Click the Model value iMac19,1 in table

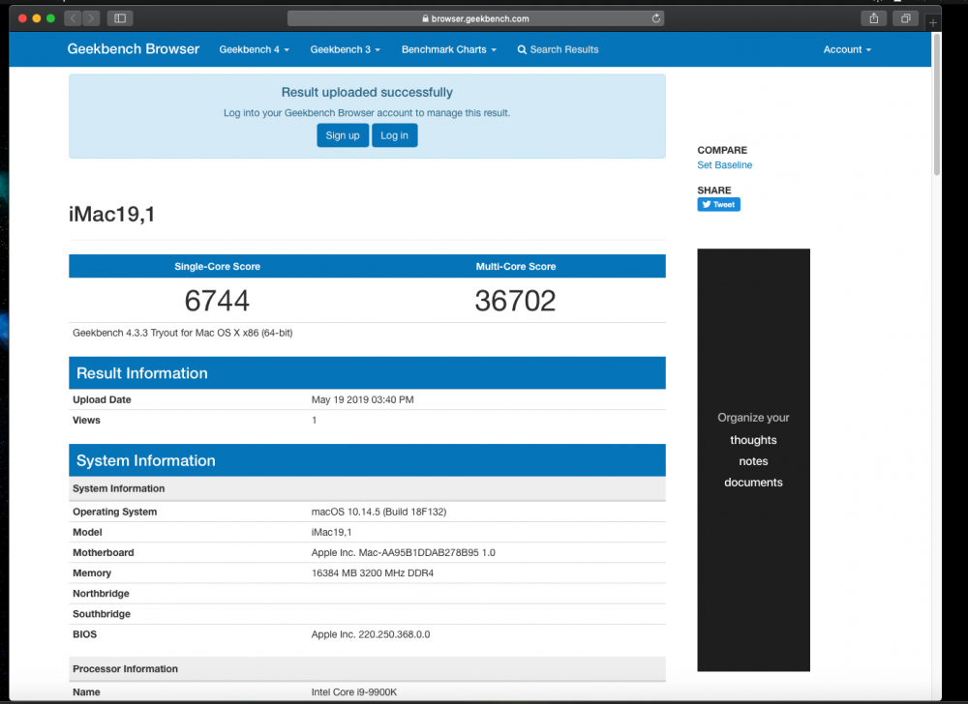pyautogui.click(x=331, y=532)
